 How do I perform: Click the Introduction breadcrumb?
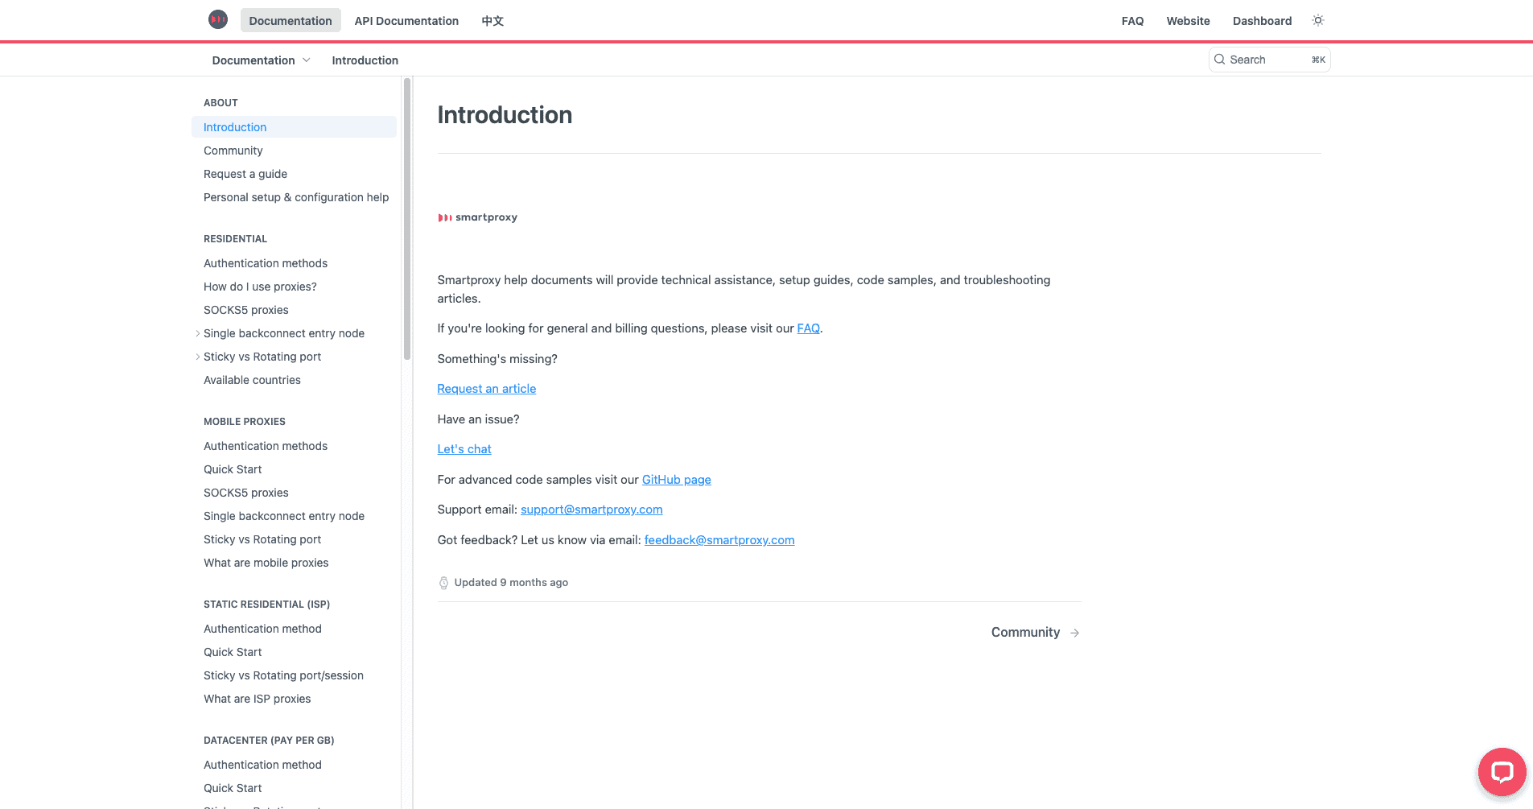[365, 60]
